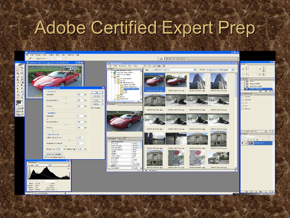Select the Rectangular Marquee tool
Viewport: 290px width, 218px height.
coord(18,68)
